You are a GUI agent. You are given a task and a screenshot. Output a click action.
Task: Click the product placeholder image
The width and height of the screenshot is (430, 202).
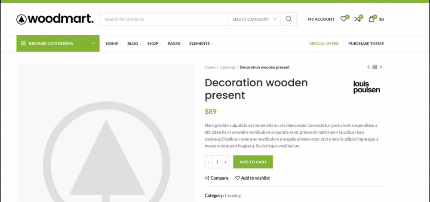(106, 133)
